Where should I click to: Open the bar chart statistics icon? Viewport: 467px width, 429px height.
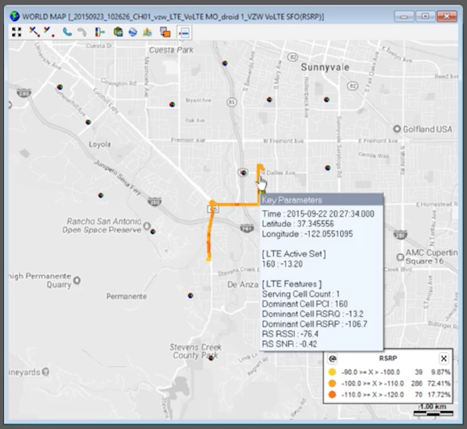coord(147,32)
